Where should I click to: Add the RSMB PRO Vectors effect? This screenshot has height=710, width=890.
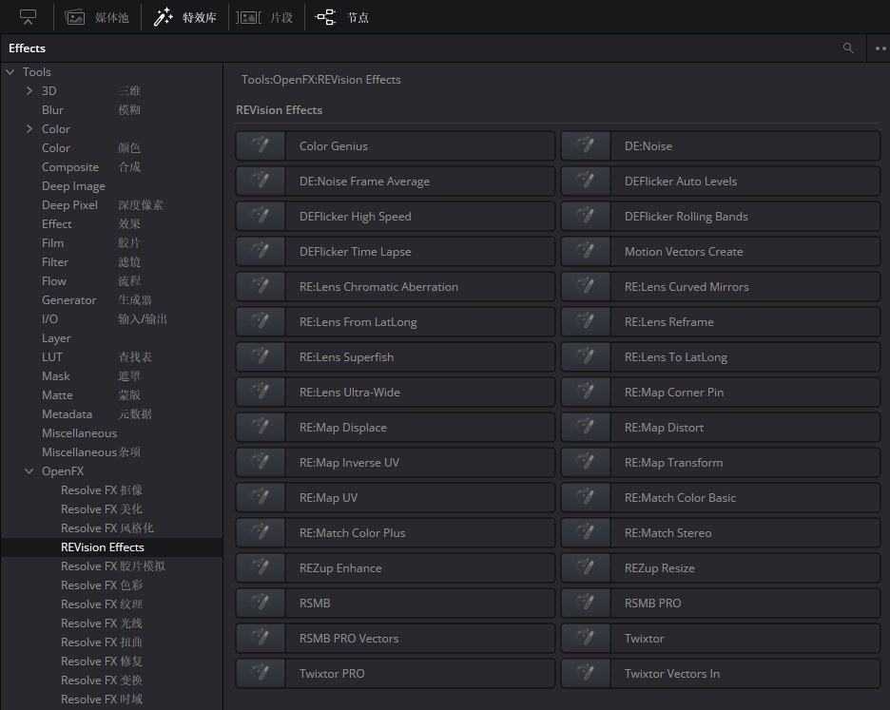(x=396, y=639)
